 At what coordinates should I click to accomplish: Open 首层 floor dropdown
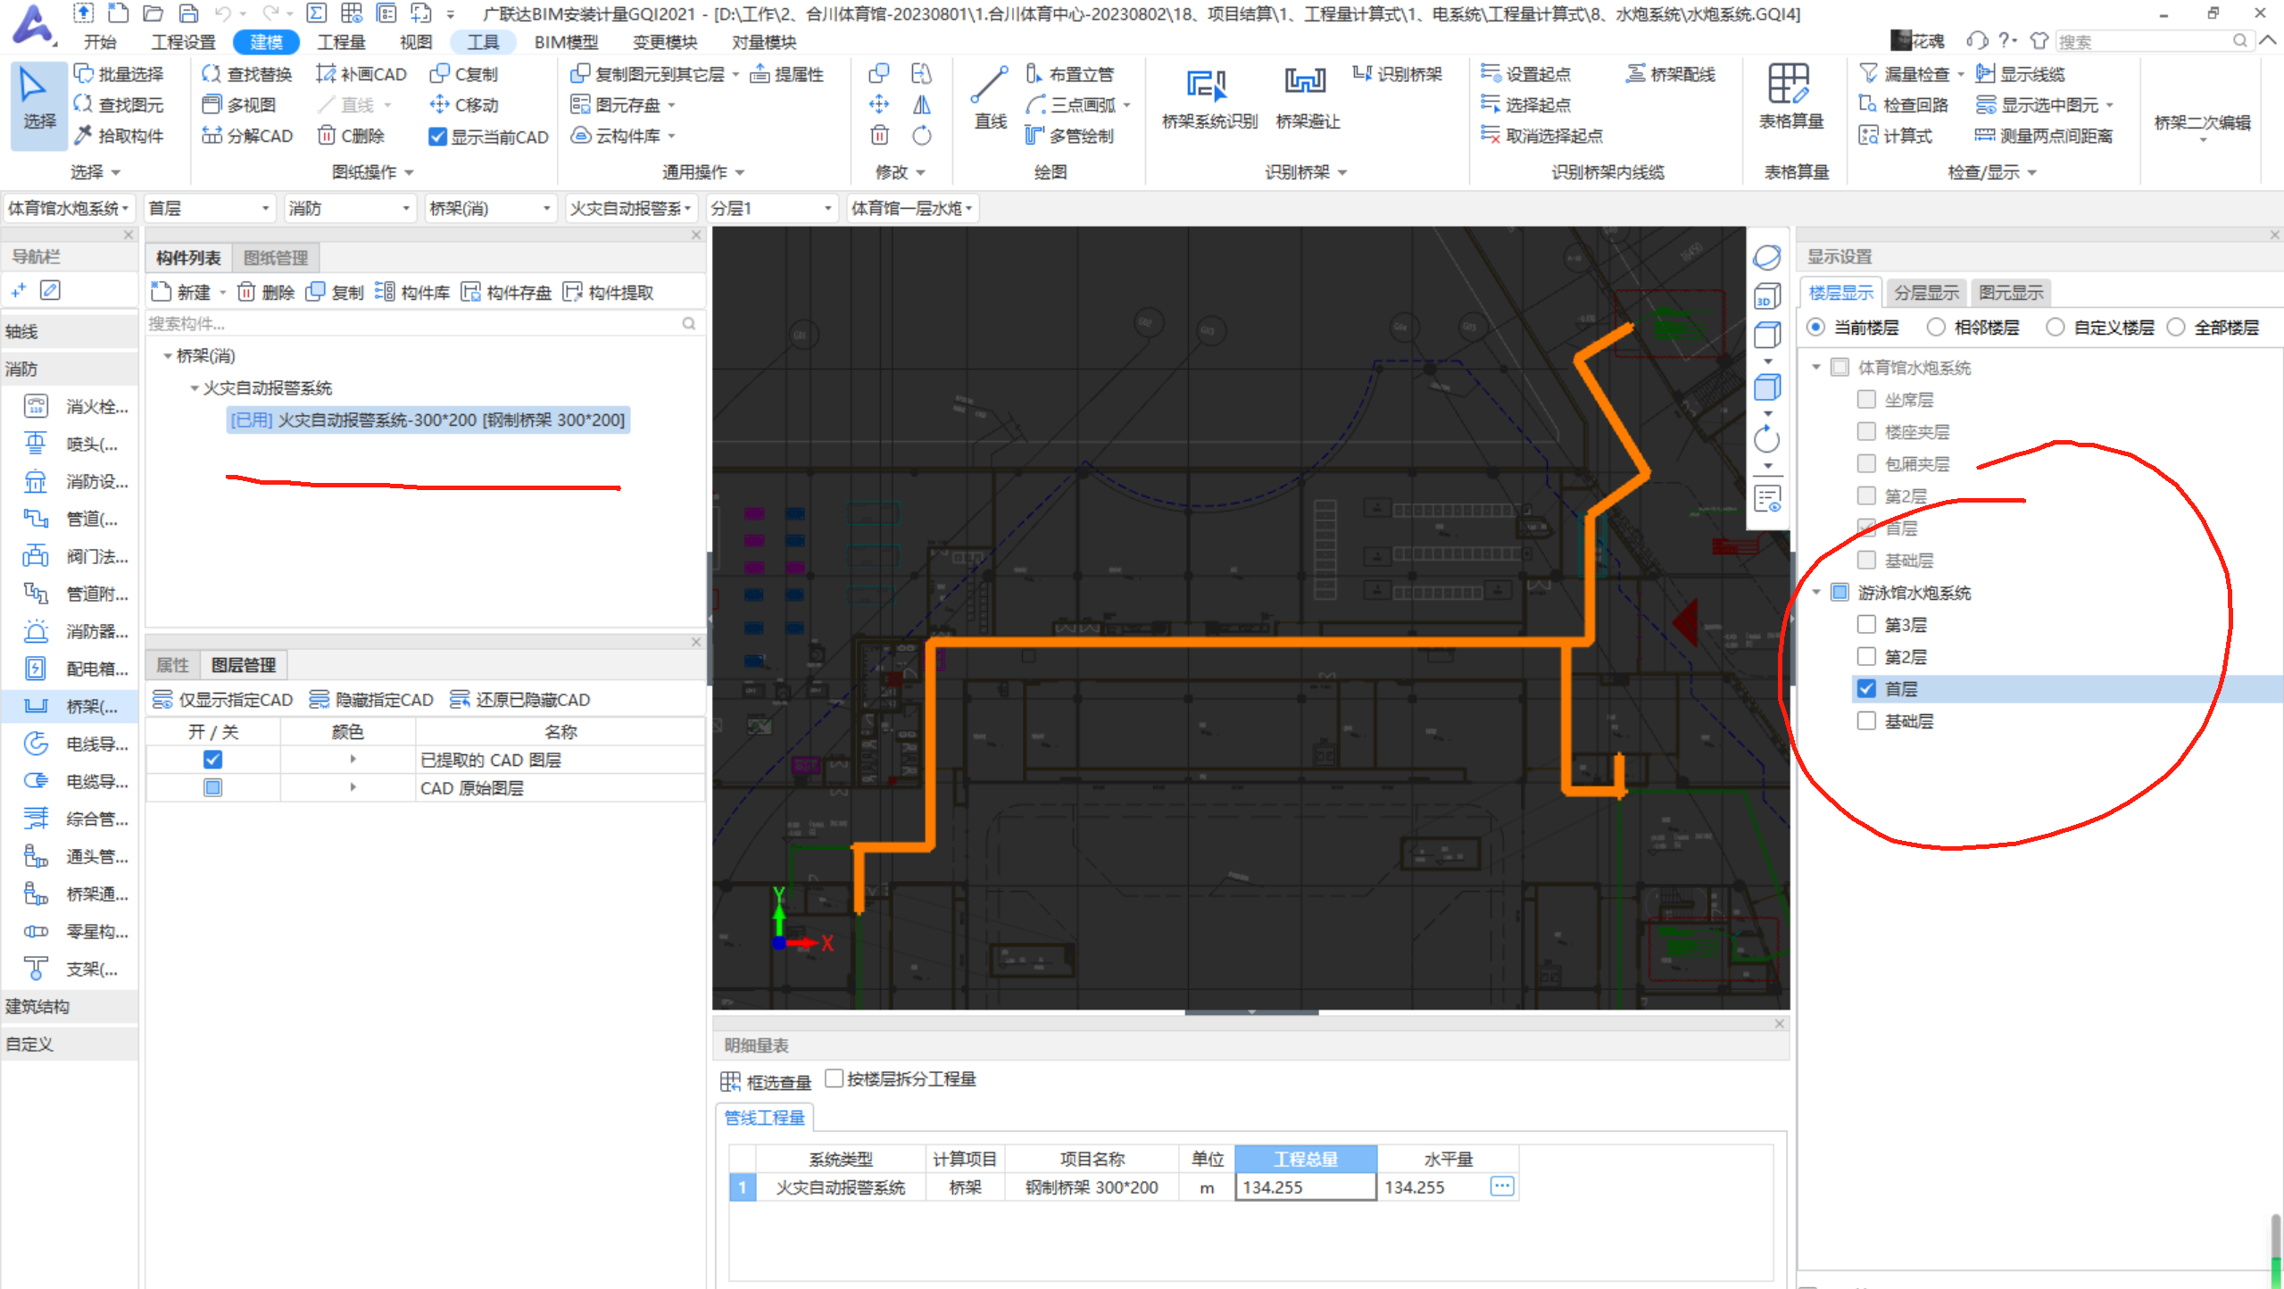209,208
